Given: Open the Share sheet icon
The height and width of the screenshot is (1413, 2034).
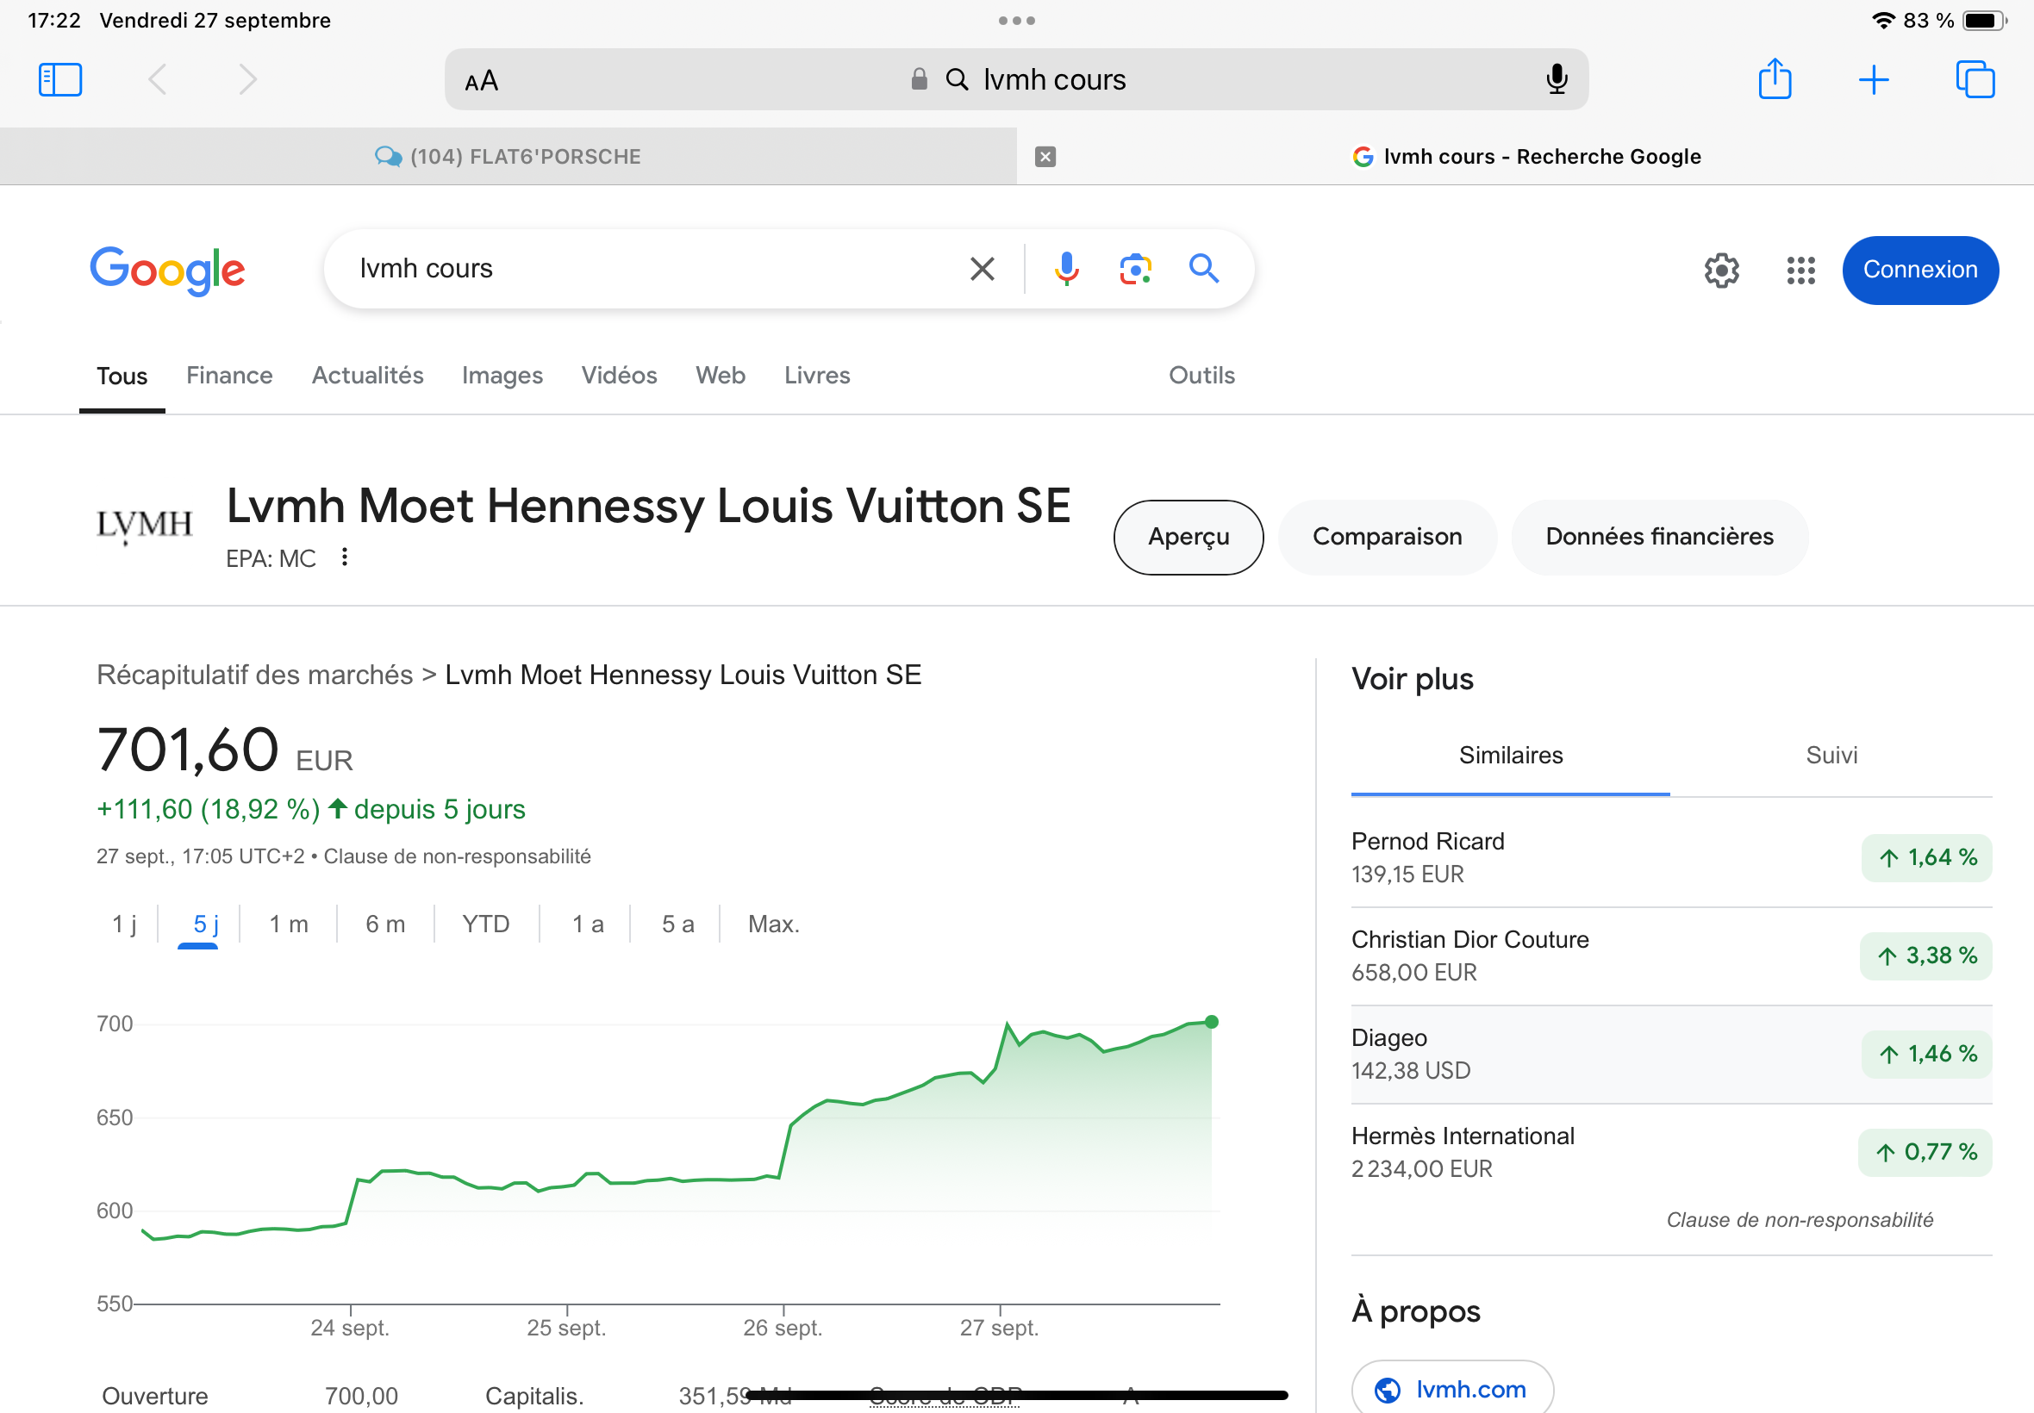Looking at the screenshot, I should (1775, 79).
